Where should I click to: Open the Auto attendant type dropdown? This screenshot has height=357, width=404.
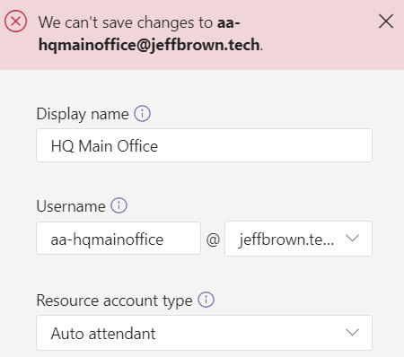(204, 333)
